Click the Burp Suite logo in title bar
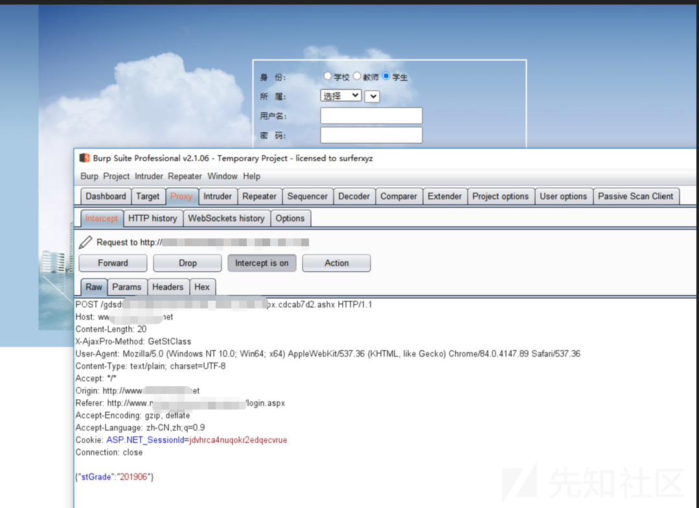 point(84,158)
